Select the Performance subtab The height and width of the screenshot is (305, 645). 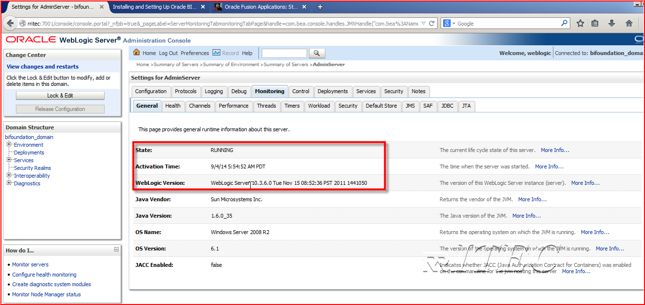click(233, 106)
